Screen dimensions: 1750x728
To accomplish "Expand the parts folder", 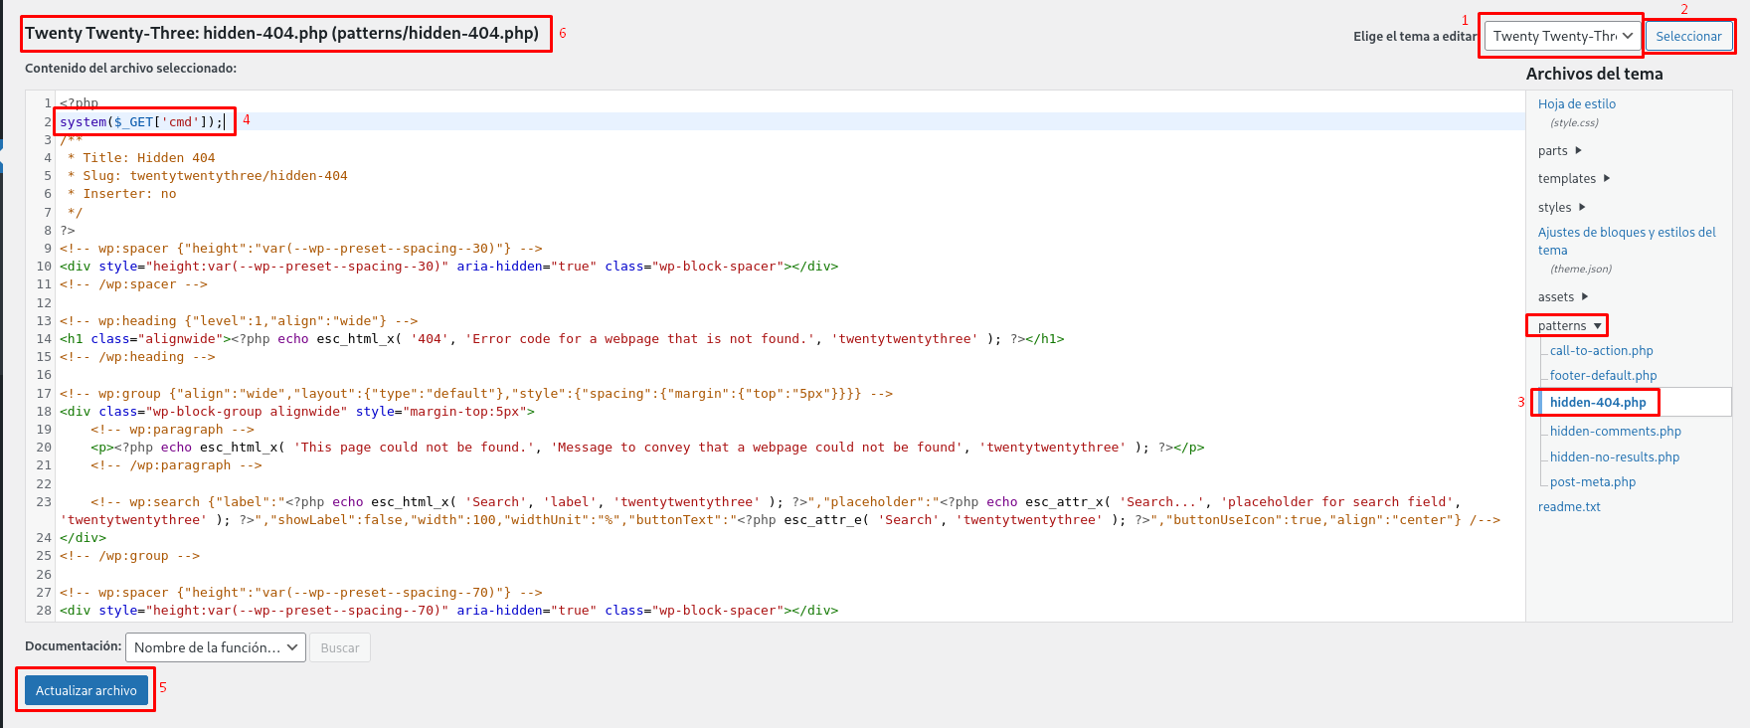I will pyautogui.click(x=1559, y=151).
